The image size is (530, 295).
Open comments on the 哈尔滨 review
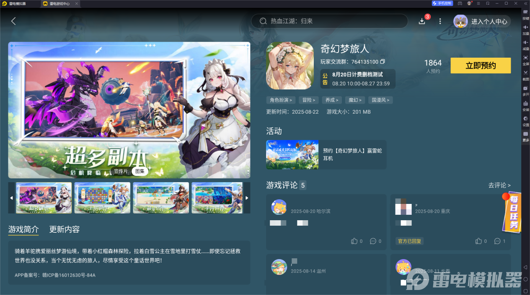pyautogui.click(x=373, y=241)
